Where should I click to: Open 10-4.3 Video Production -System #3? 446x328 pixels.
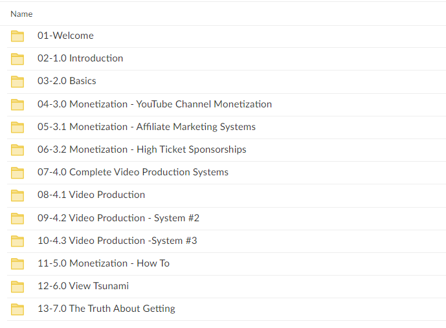pos(117,241)
